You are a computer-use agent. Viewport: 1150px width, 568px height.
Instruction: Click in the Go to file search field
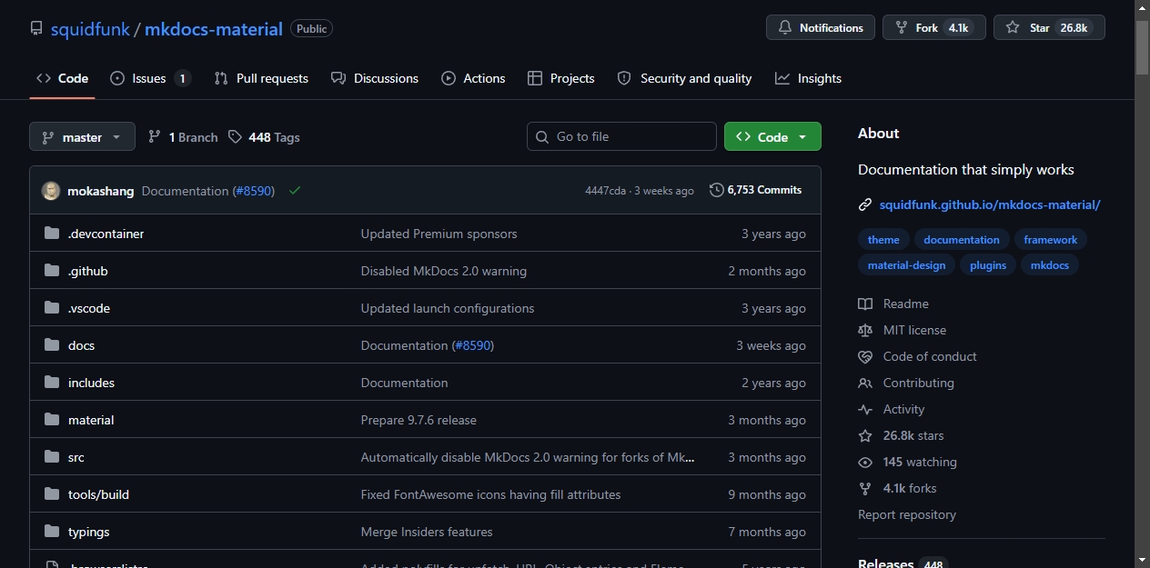click(621, 136)
